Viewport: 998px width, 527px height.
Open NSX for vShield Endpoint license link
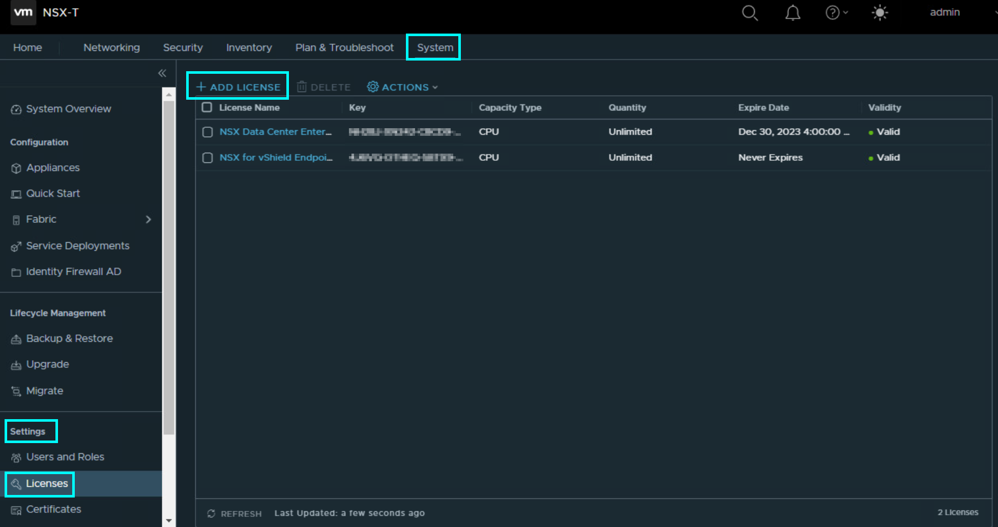click(276, 158)
